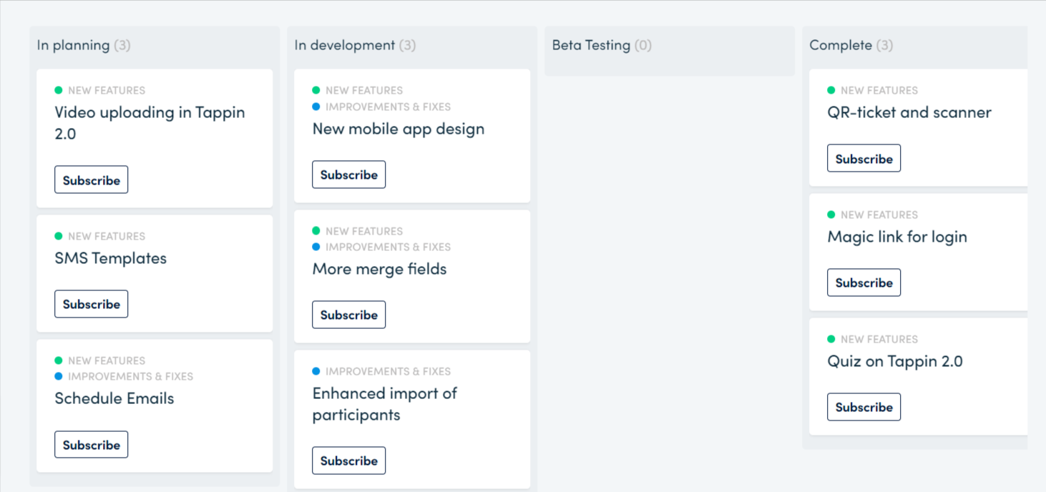Subscribe to Schedule Emails

(x=91, y=444)
